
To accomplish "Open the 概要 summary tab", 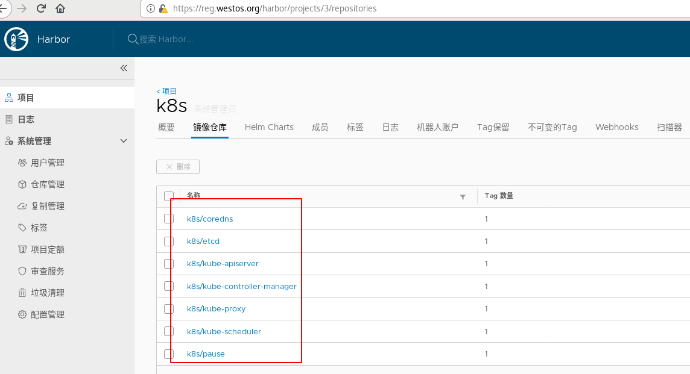I will pyautogui.click(x=166, y=128).
